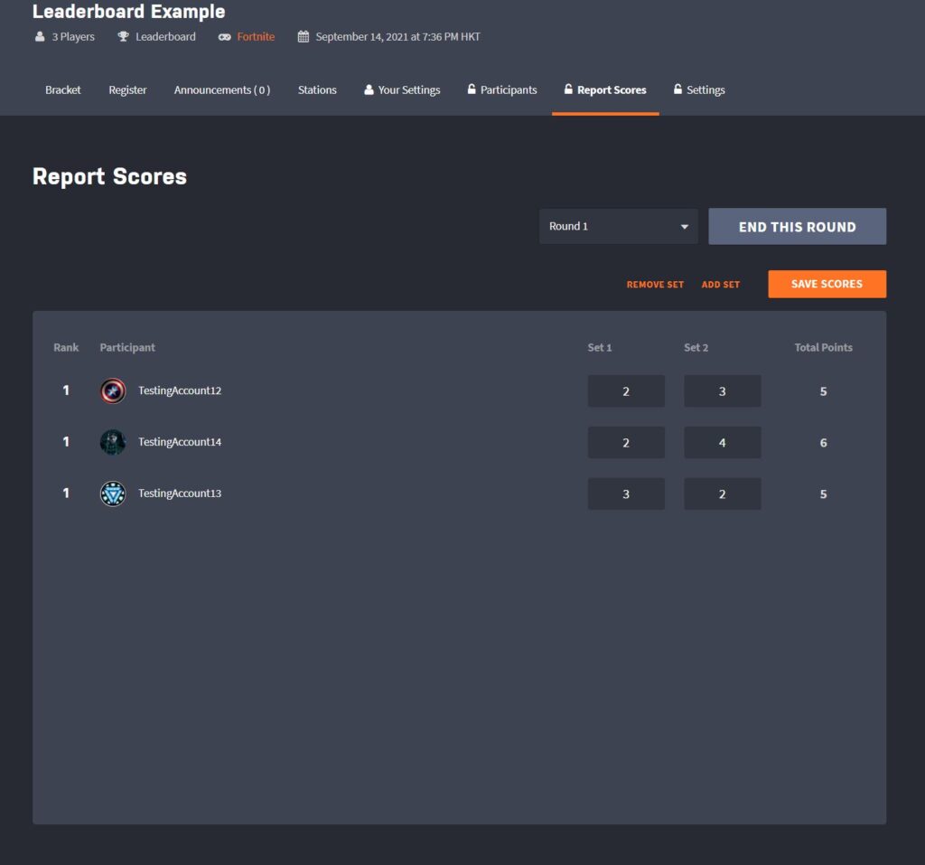Image resolution: width=925 pixels, height=865 pixels.
Task: Click the Set 1 column header
Action: (x=600, y=347)
